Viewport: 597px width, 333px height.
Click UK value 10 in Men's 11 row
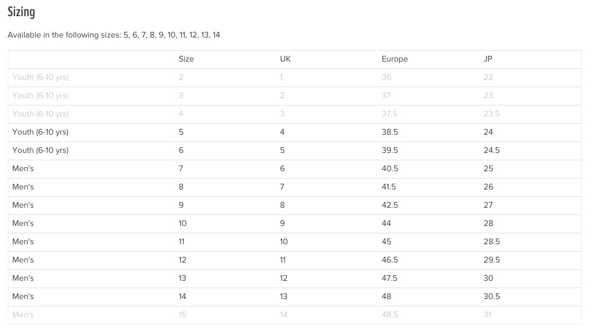[x=284, y=242]
